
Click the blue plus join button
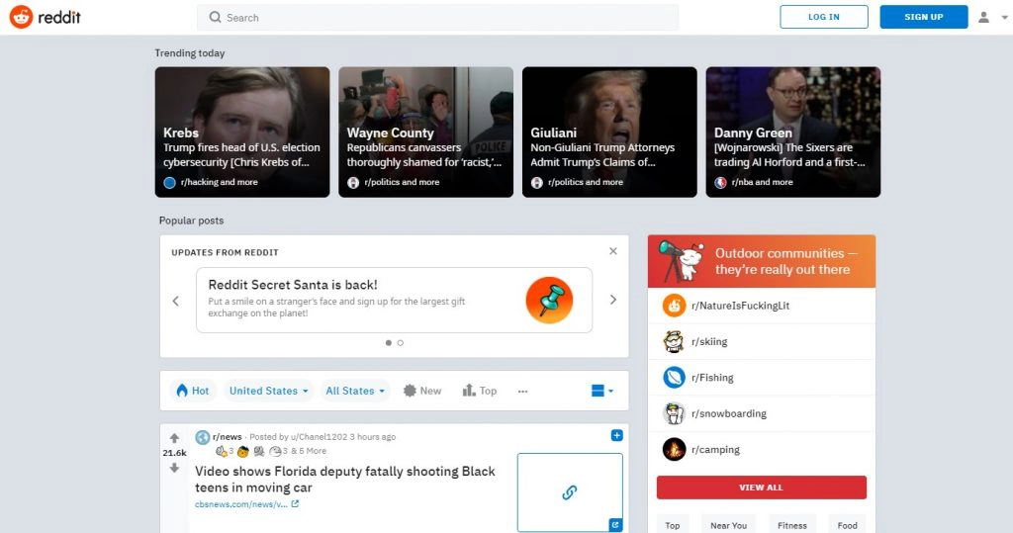coord(617,435)
